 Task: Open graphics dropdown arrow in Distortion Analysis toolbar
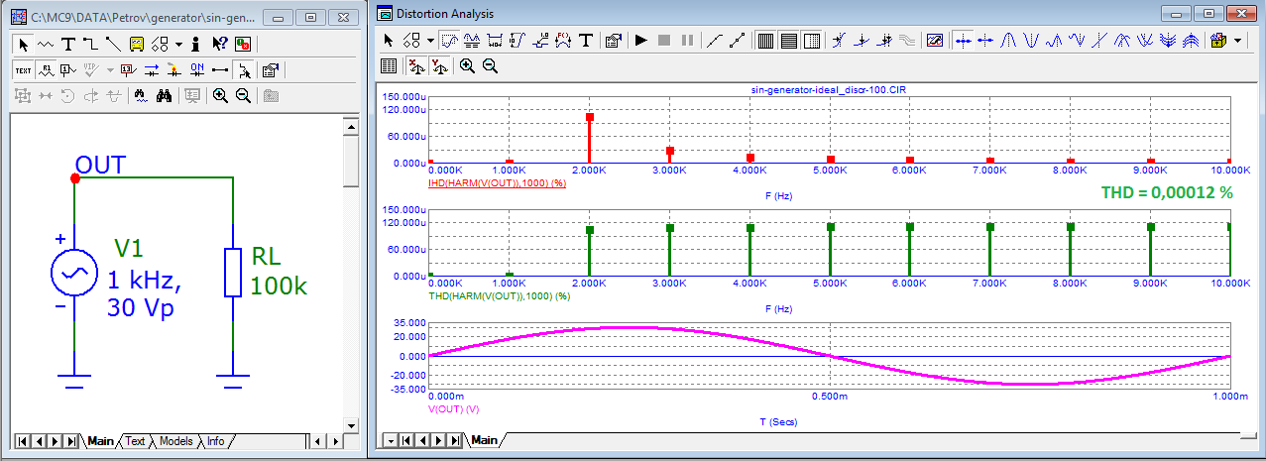coord(430,41)
